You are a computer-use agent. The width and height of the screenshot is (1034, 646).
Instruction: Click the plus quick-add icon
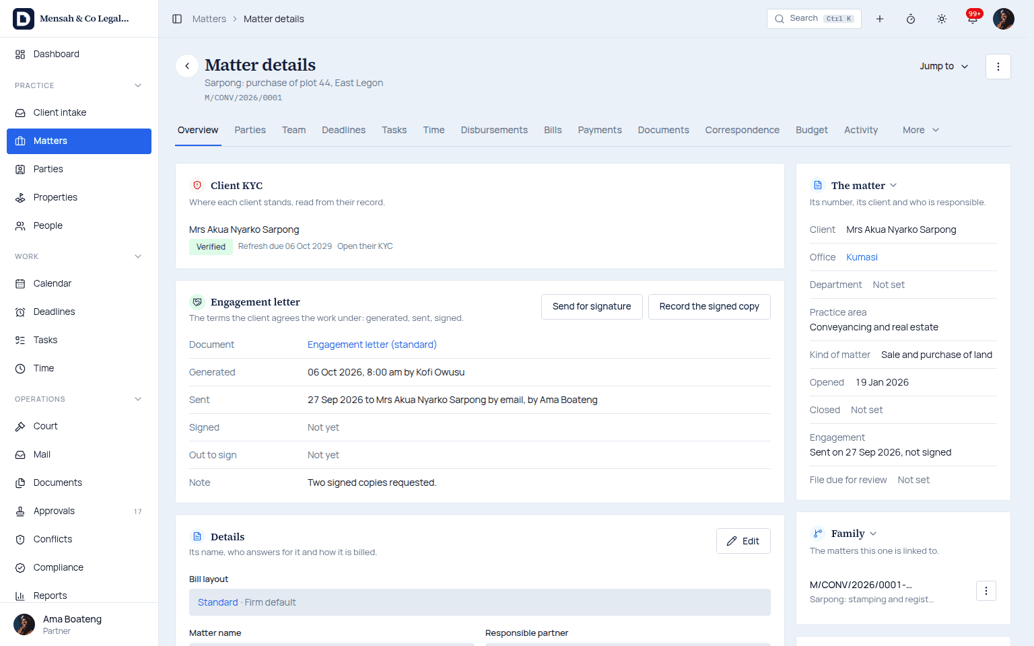tap(880, 19)
